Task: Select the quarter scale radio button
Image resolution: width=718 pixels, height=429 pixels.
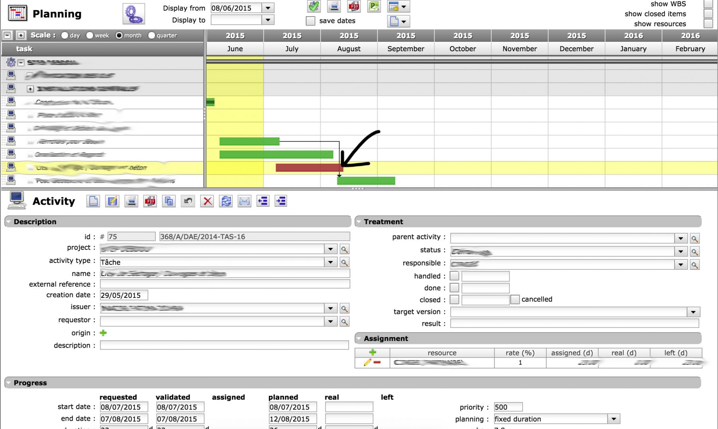Action: [152, 35]
